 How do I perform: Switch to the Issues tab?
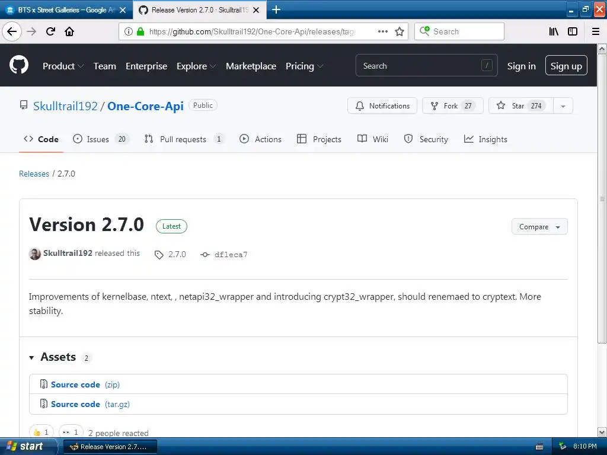tap(100, 139)
